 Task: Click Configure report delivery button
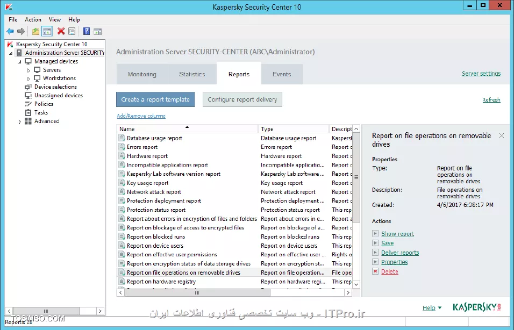(242, 99)
